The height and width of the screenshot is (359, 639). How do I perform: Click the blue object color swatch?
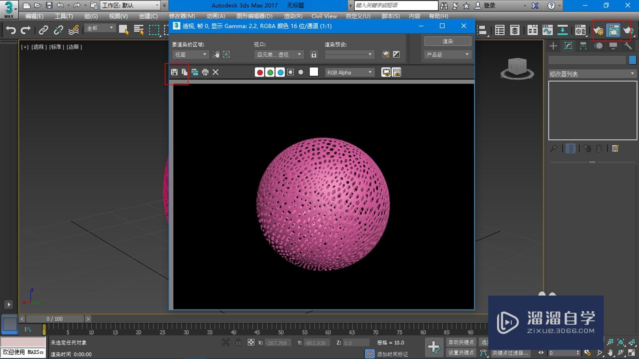coord(633,60)
